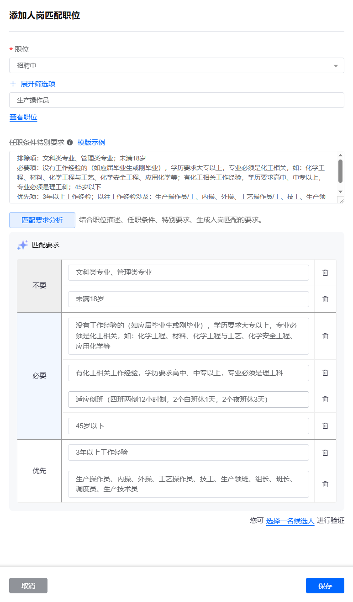353x602 pixels.
Task: Open the 招聘中 status dropdown
Action: coord(177,65)
